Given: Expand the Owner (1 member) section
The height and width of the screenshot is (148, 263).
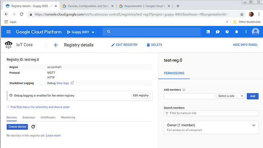Looking at the screenshot, I should [x=253, y=125].
